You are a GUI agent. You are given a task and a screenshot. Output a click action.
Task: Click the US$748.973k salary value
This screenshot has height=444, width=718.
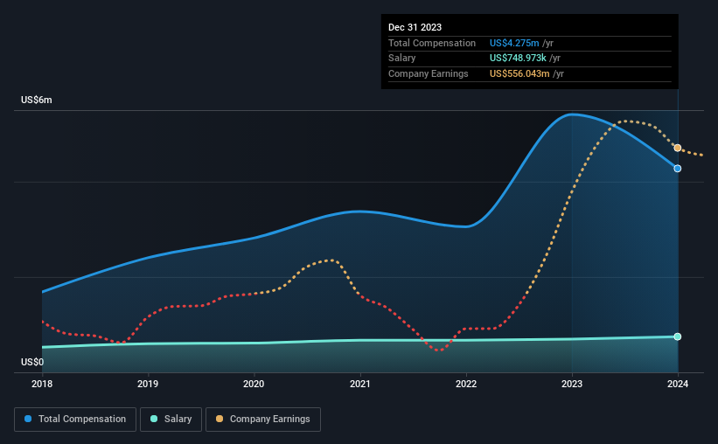click(518, 59)
